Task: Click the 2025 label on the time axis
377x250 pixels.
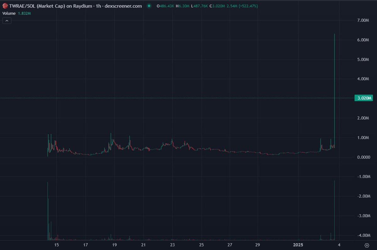Action: (298, 245)
